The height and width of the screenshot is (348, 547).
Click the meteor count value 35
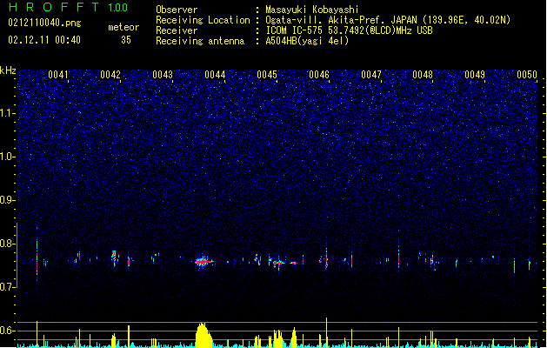point(126,40)
